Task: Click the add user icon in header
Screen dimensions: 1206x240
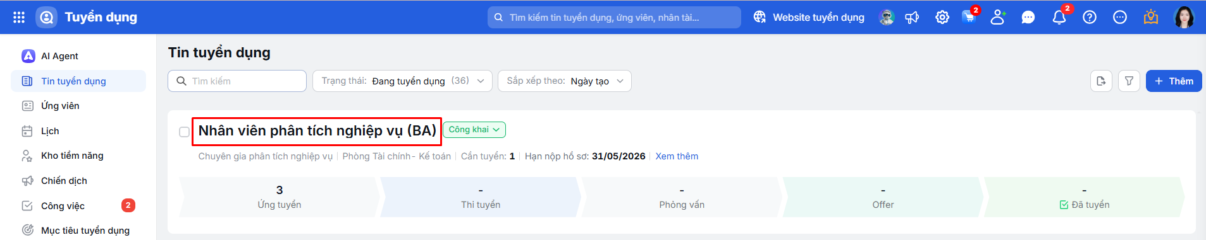Action: (x=998, y=17)
